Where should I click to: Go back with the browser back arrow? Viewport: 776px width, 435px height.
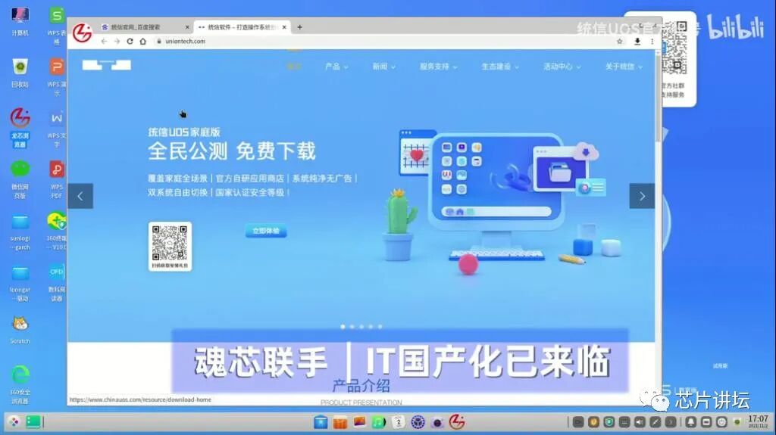pos(104,42)
